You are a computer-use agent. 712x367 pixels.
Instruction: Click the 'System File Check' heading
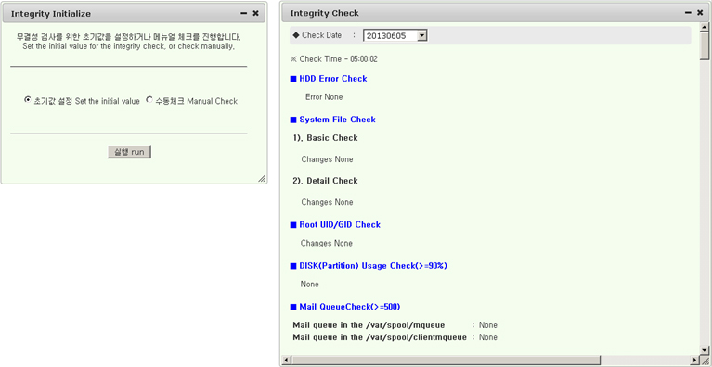coord(337,120)
